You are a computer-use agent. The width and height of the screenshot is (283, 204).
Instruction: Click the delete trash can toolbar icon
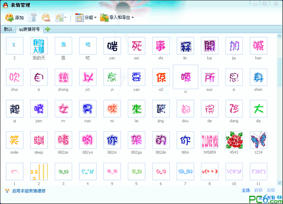tap(33, 17)
